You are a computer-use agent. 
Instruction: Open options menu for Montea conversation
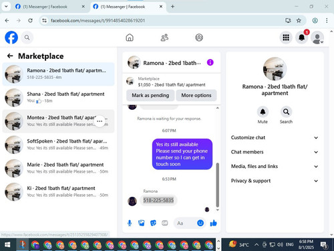tap(100, 121)
